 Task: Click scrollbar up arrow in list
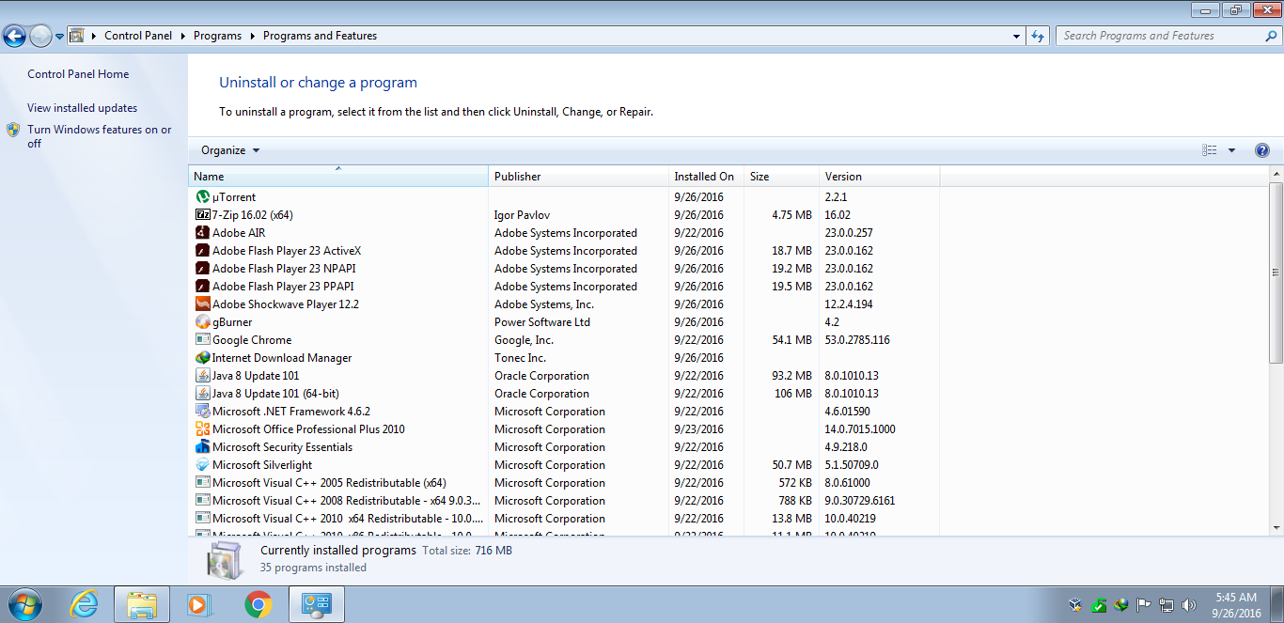(x=1276, y=175)
